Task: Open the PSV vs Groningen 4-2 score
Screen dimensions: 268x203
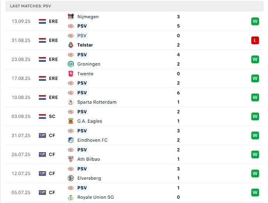Action: pyautogui.click(x=178, y=59)
